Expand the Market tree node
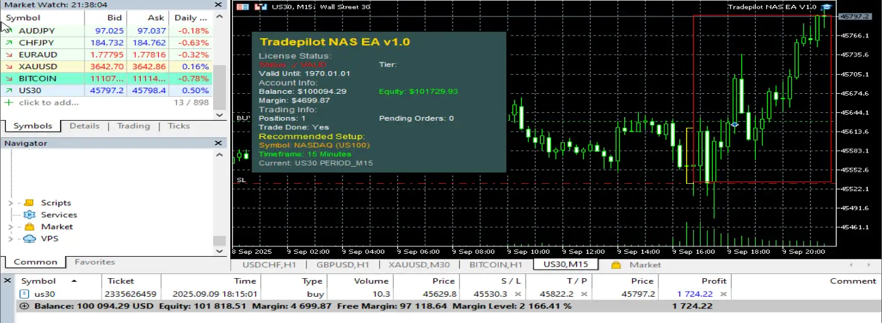Screen dimensions: 882x323 tap(10, 227)
